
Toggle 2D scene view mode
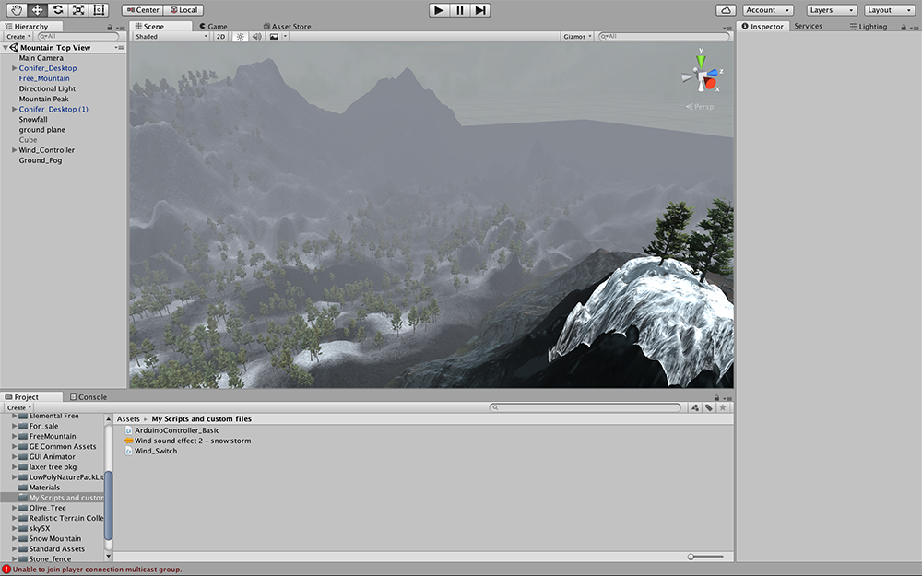[x=220, y=37]
